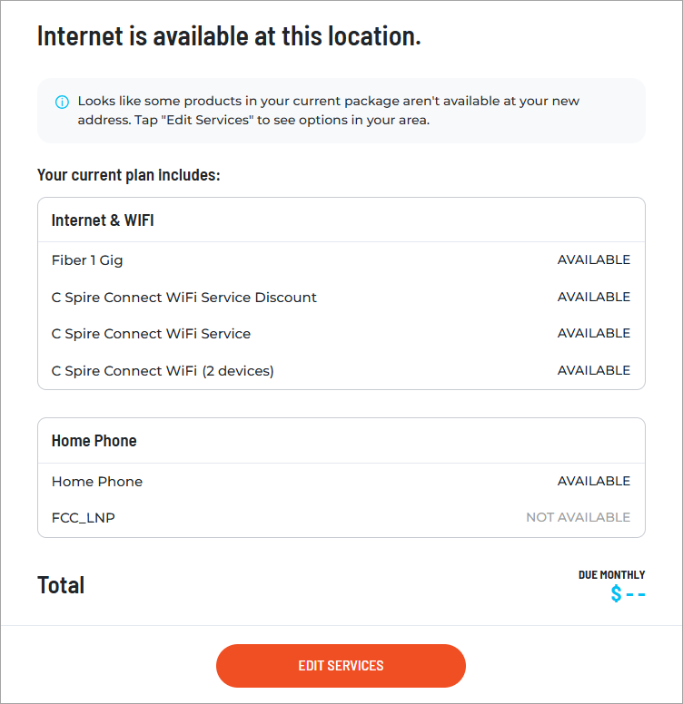683x704 pixels.
Task: Click C Spire Connect WiFi Service Discount item
Action: (184, 298)
